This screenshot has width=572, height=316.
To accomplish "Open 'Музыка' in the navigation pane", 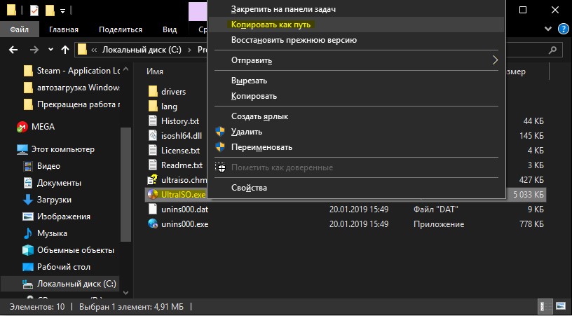I will [x=52, y=233].
